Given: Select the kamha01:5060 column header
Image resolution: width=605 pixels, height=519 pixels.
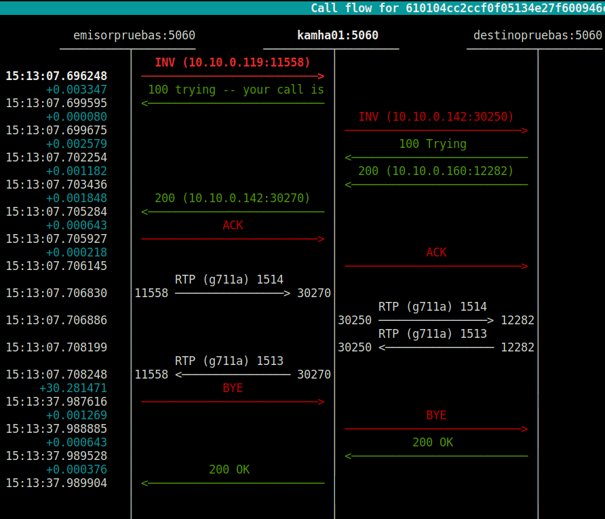Looking at the screenshot, I should click(x=338, y=35).
